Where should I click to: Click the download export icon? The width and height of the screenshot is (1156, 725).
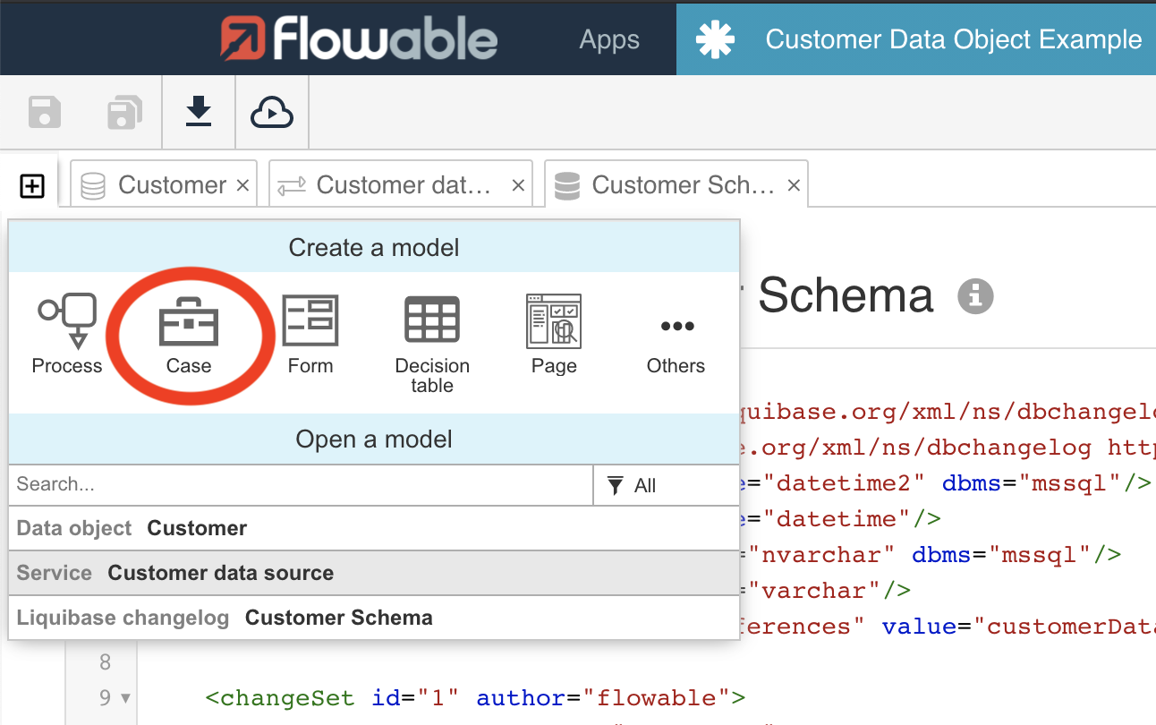[x=199, y=112]
